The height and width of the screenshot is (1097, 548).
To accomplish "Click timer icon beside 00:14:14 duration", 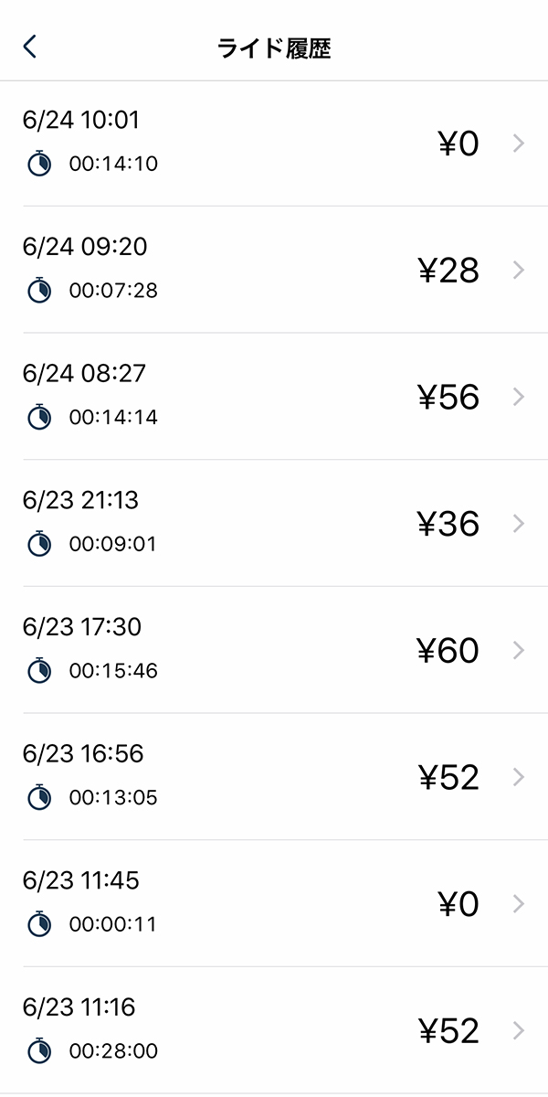I will (x=39, y=417).
